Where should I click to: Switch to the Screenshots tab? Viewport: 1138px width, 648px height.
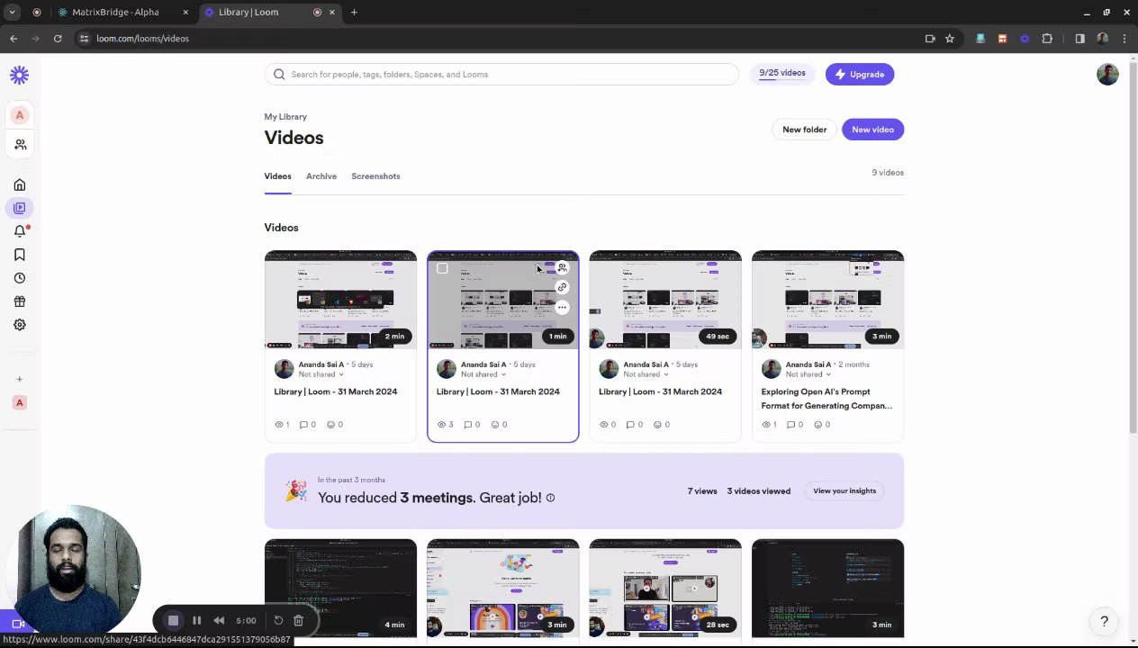pyautogui.click(x=375, y=176)
